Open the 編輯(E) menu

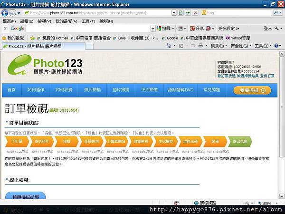(27, 21)
